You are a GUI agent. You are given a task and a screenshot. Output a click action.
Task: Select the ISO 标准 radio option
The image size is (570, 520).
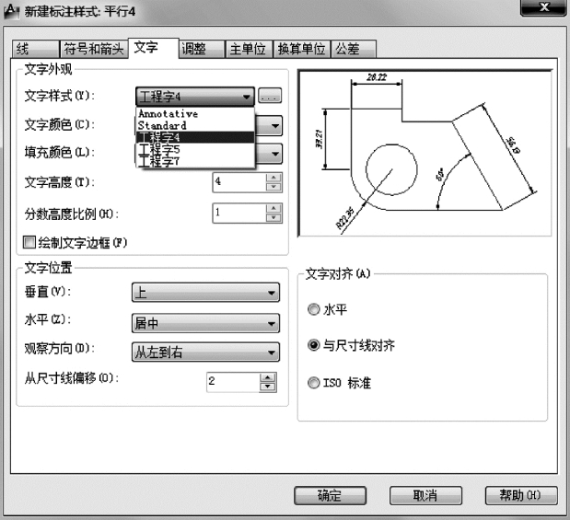pyautogui.click(x=315, y=382)
